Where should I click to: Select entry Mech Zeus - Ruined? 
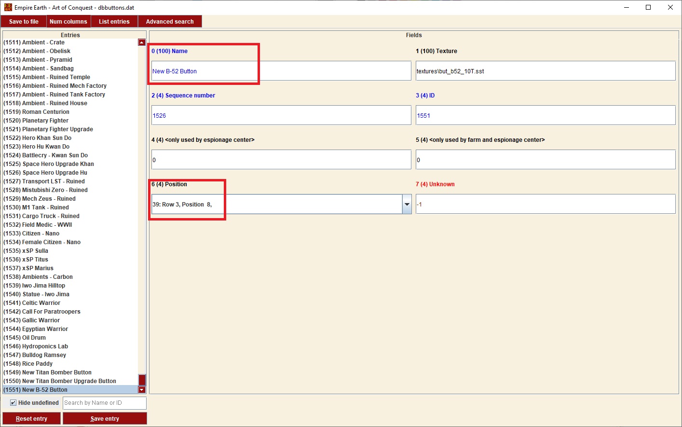(70, 199)
